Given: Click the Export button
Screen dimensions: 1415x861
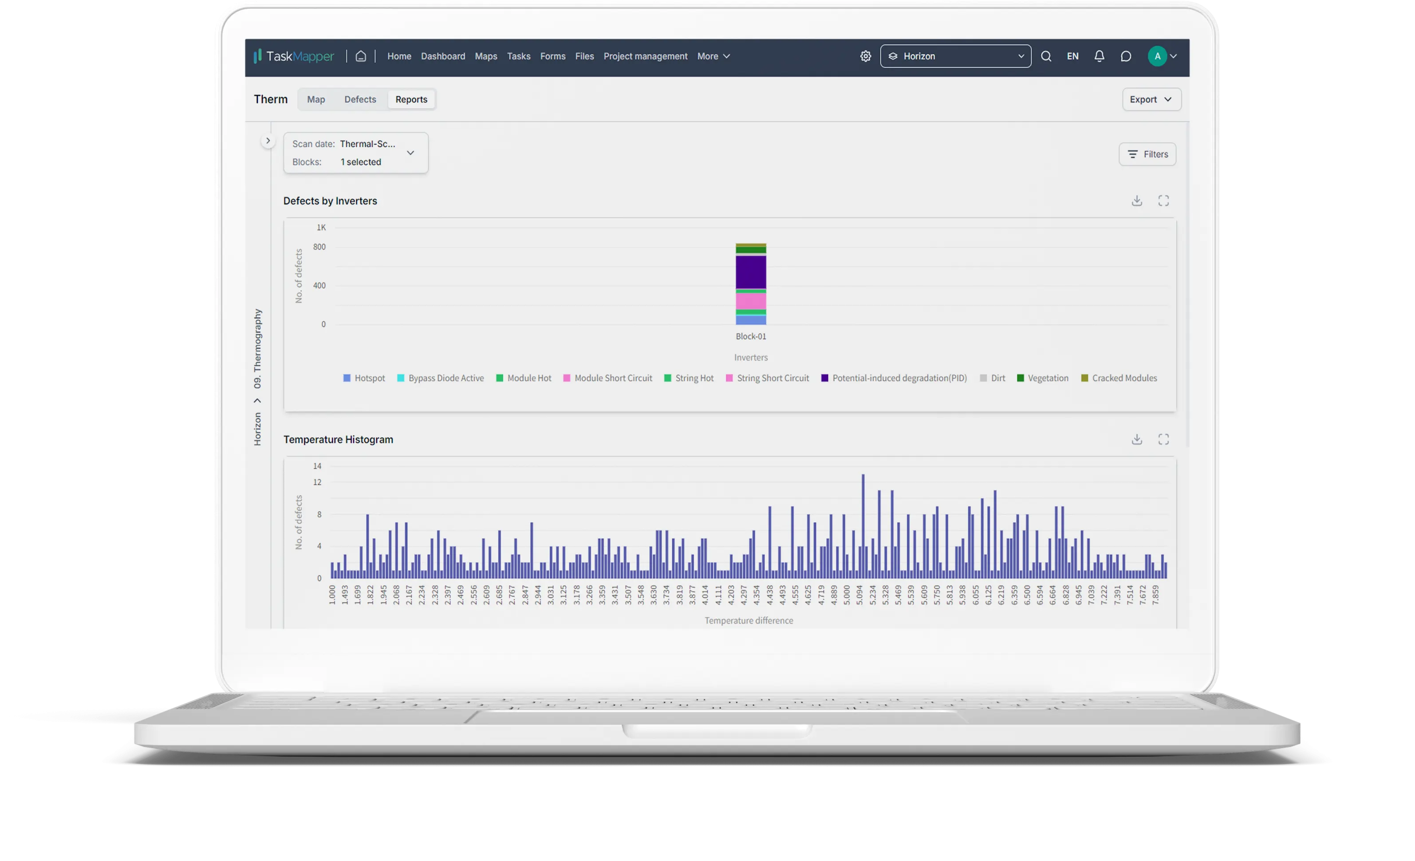Looking at the screenshot, I should click(x=1151, y=99).
